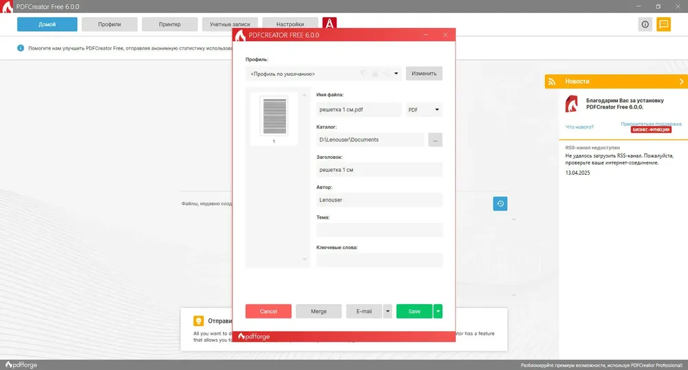Switch to the Учетные записи tab
The image size is (688, 370).
point(230,25)
